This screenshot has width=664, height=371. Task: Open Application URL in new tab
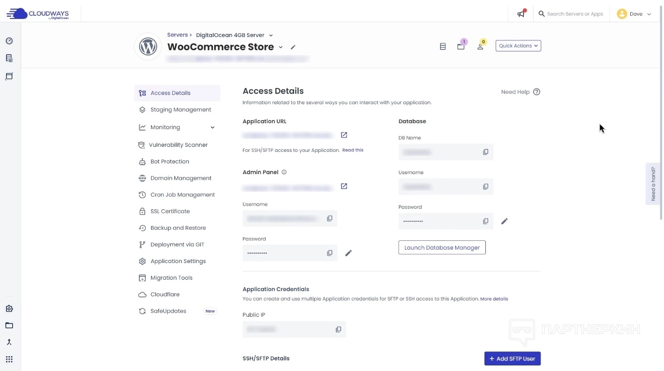344,135
